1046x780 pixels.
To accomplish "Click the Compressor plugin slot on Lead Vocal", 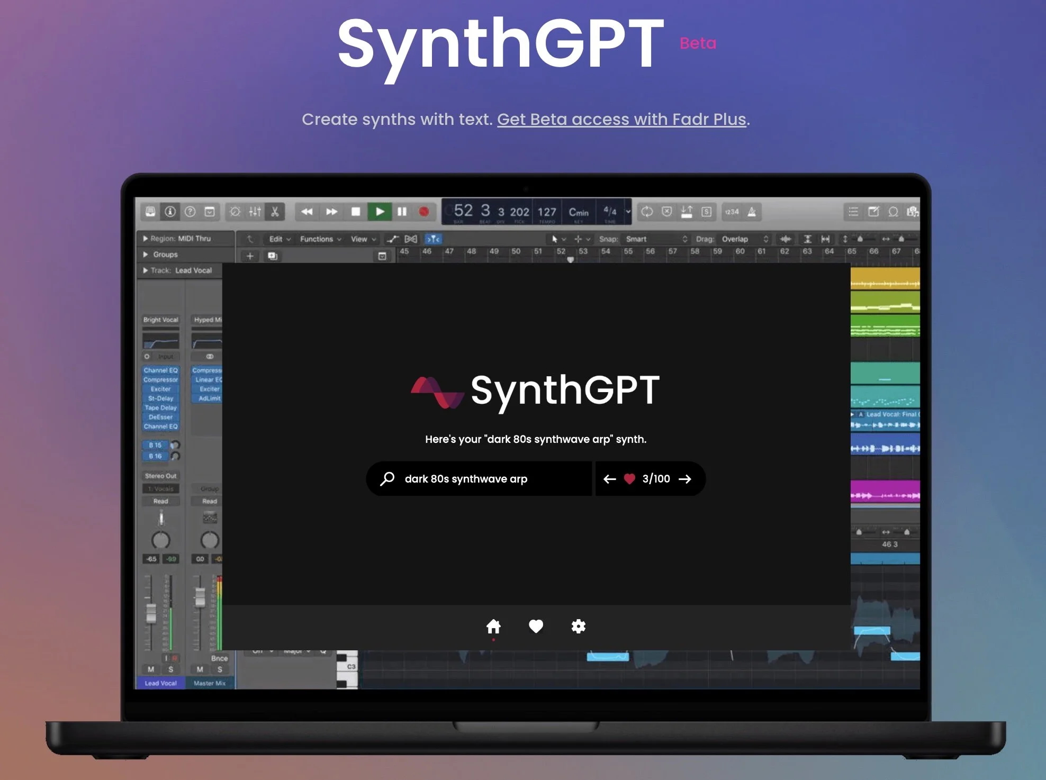I will [160, 380].
